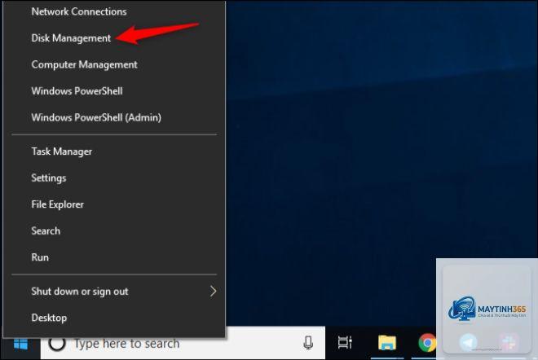Open Settings from the menu
538x360 pixels.
pos(114,178)
